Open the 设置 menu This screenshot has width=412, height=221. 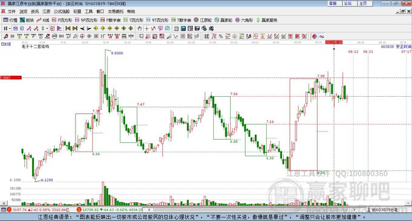(x=77, y=12)
